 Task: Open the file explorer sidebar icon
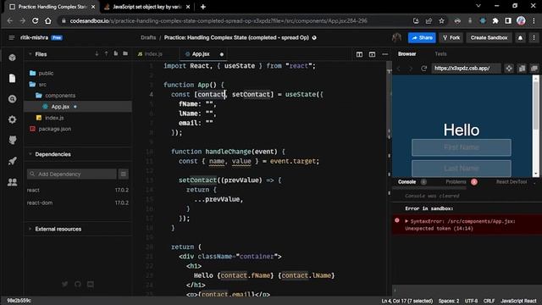[x=12, y=78]
